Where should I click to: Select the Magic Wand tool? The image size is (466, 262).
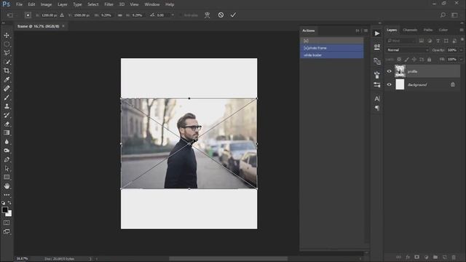[7, 62]
